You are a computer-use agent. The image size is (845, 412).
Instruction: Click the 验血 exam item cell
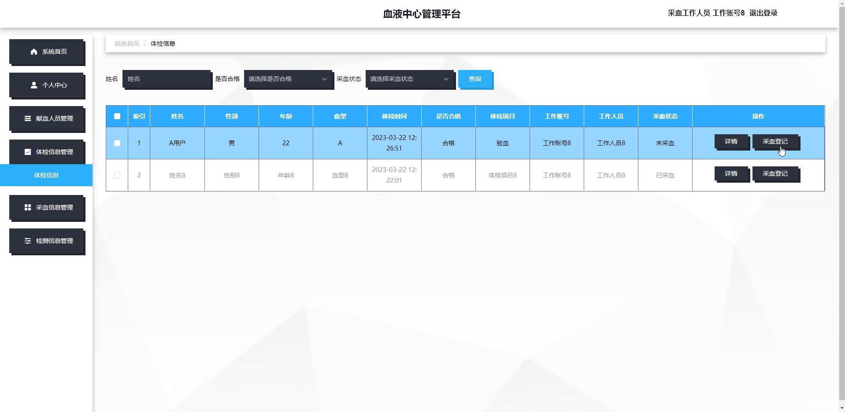pyautogui.click(x=503, y=143)
